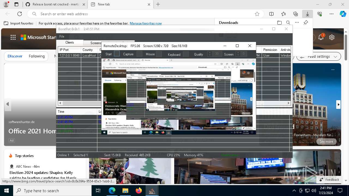Open the Edge tab actions menu icon
Image resolution: width=349 pixels, height=196 pixels.
point(16,4)
